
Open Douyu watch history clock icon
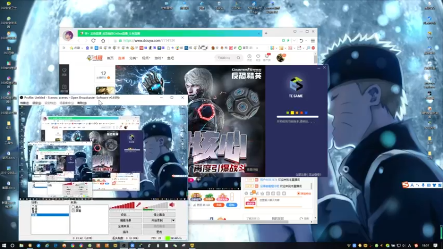(249, 57)
